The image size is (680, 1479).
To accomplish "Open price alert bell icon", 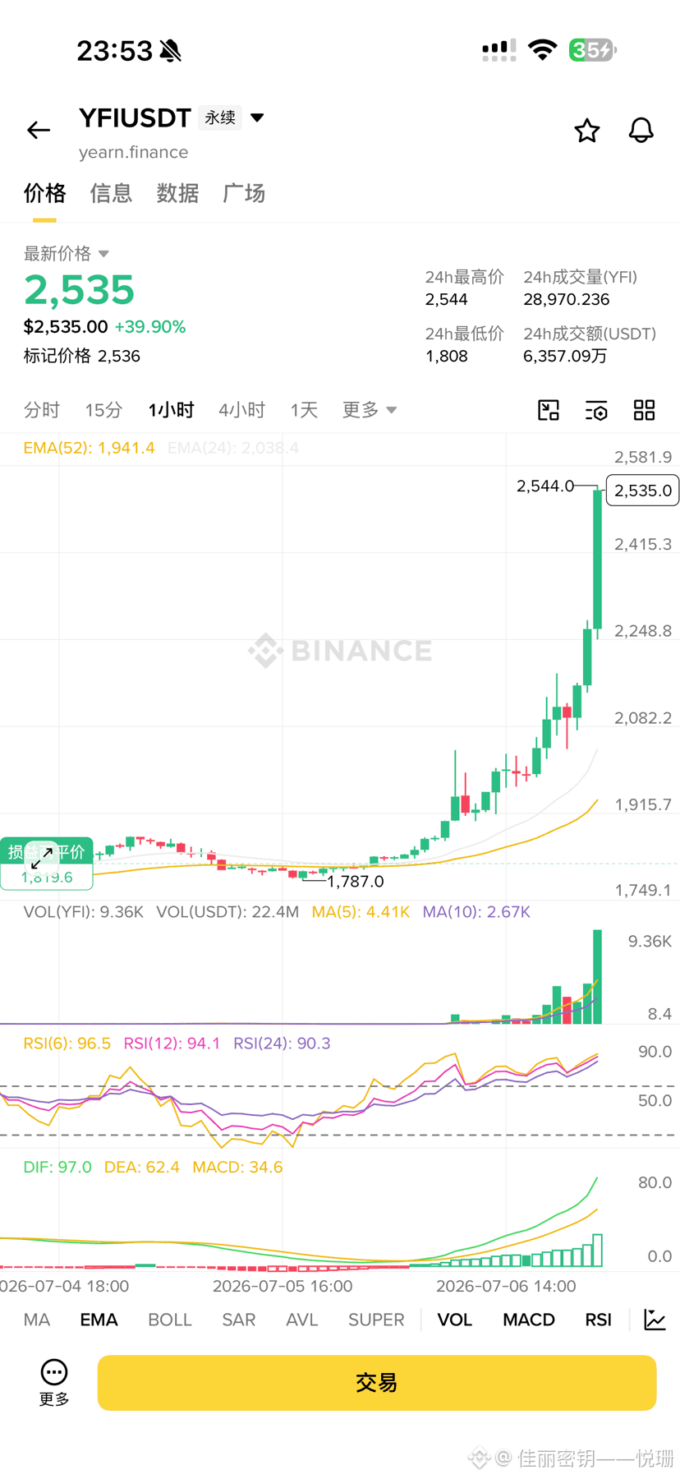I will coord(641,130).
